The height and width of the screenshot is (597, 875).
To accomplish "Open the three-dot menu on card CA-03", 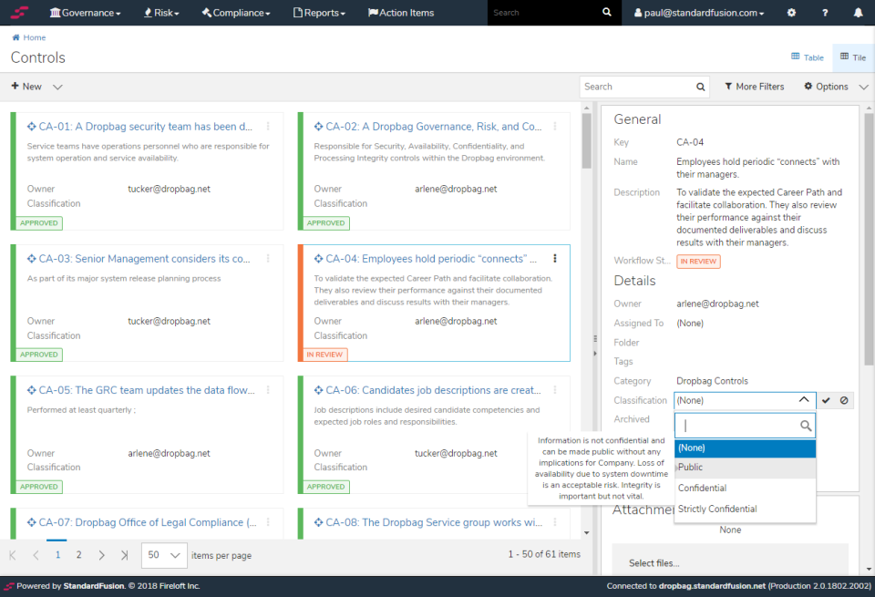I will (268, 258).
